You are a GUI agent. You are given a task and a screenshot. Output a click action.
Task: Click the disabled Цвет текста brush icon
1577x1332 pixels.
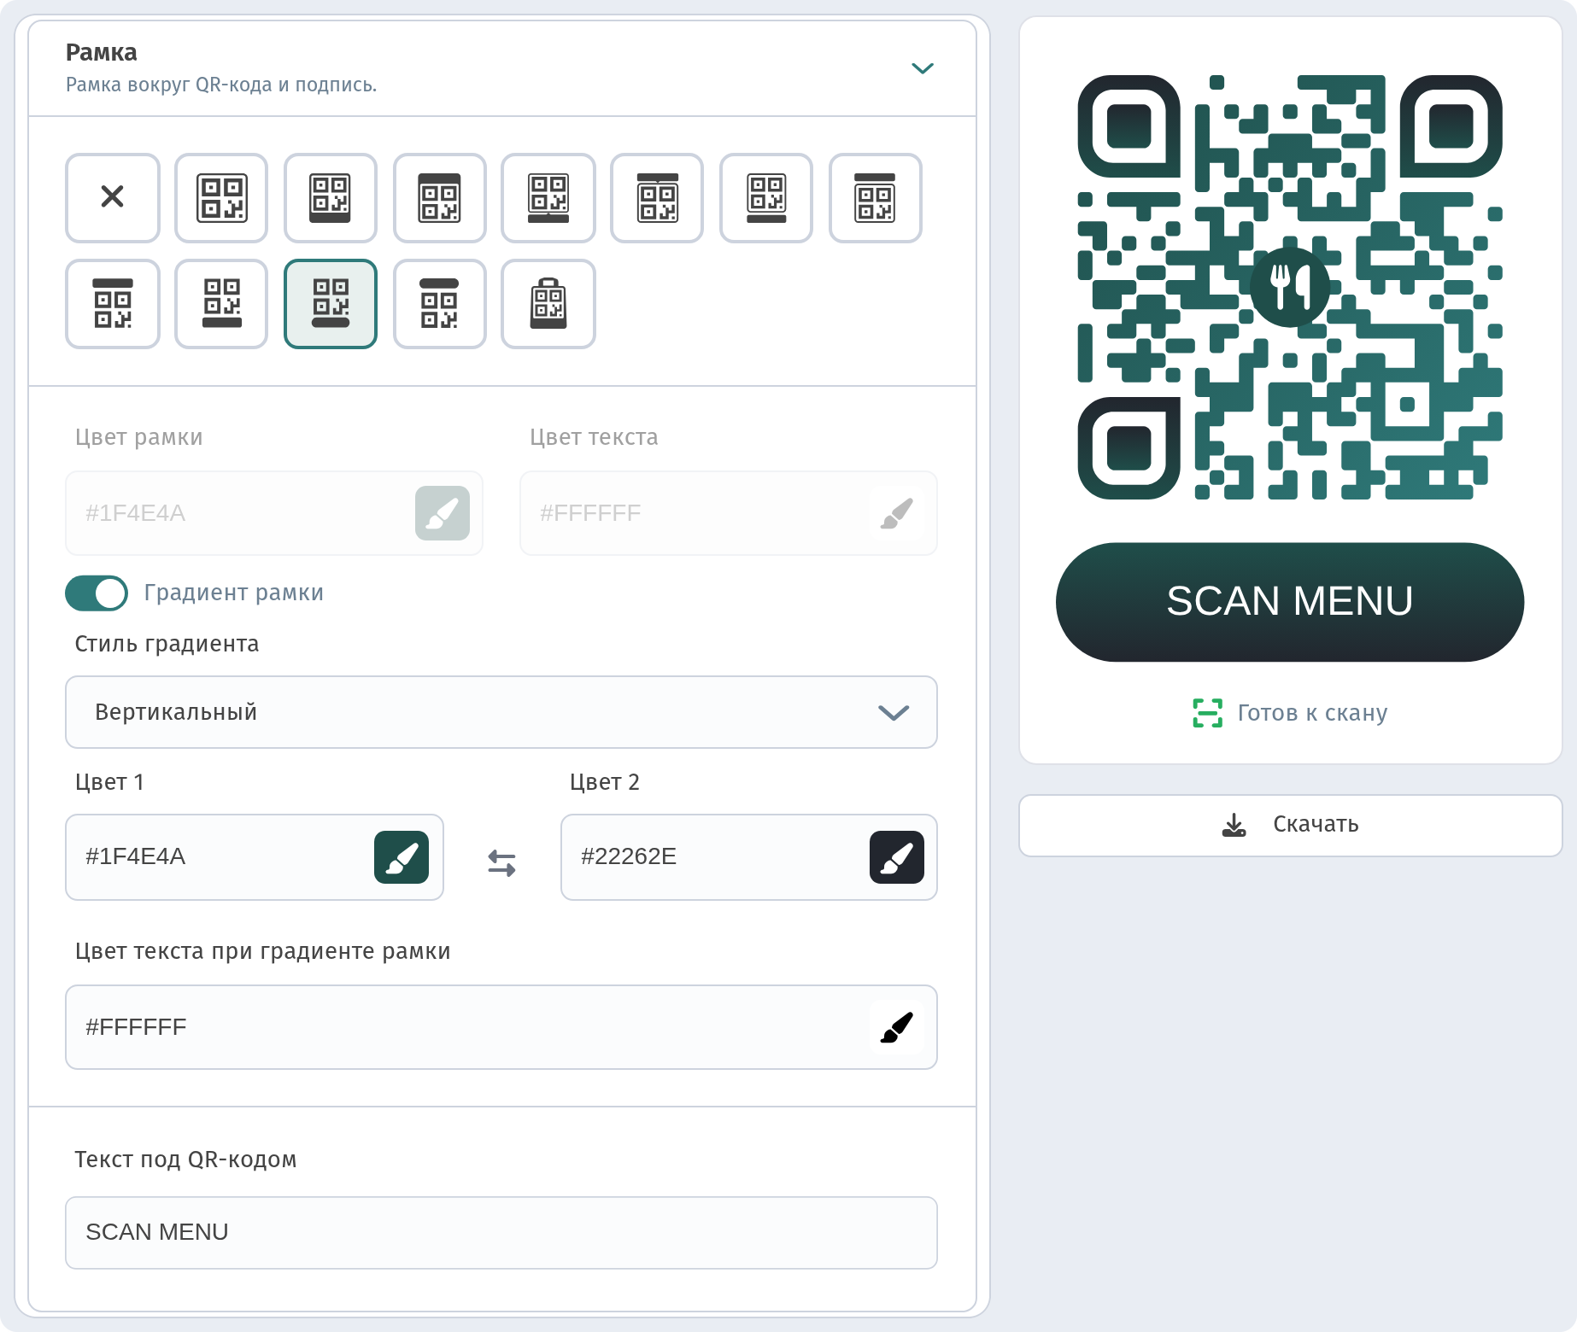897,513
